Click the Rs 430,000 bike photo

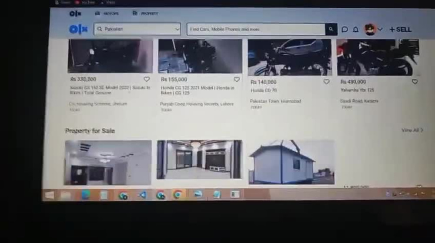coord(378,57)
